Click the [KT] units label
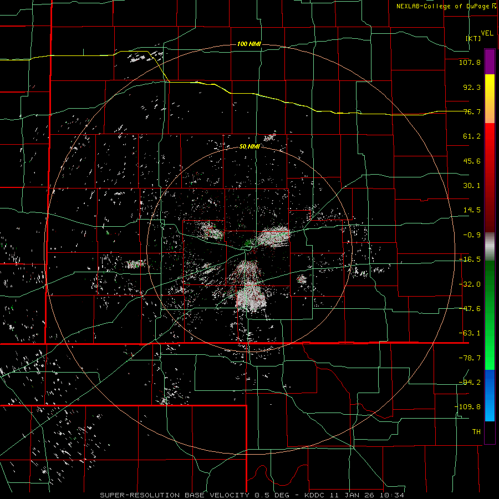499x499 pixels. [x=473, y=38]
